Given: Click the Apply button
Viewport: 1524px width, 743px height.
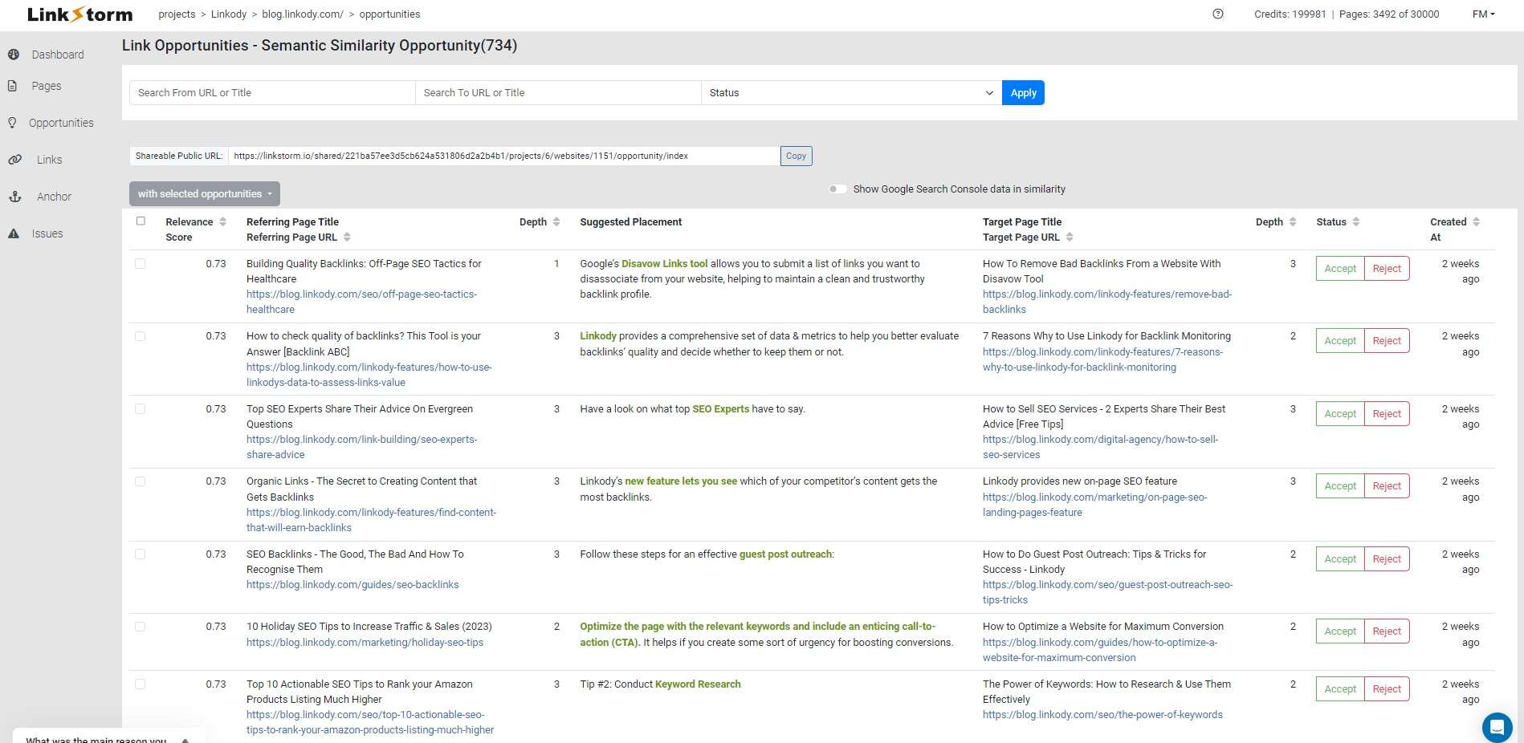Looking at the screenshot, I should [x=1022, y=92].
